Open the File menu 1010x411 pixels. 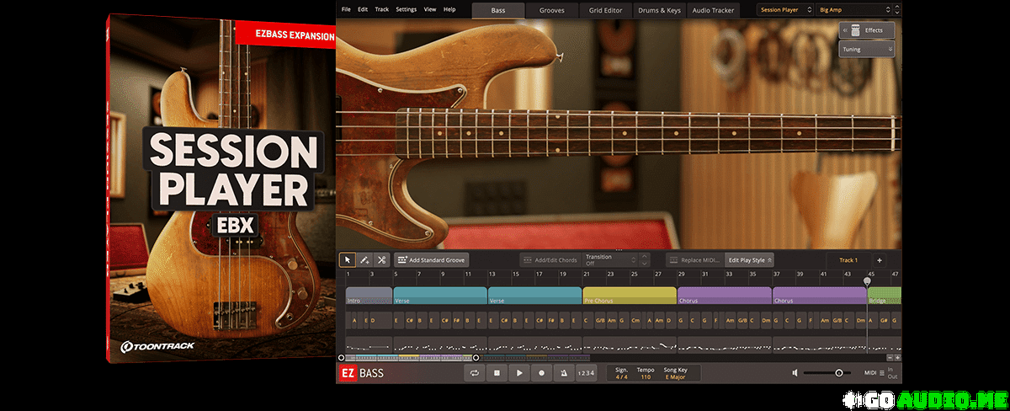[347, 9]
